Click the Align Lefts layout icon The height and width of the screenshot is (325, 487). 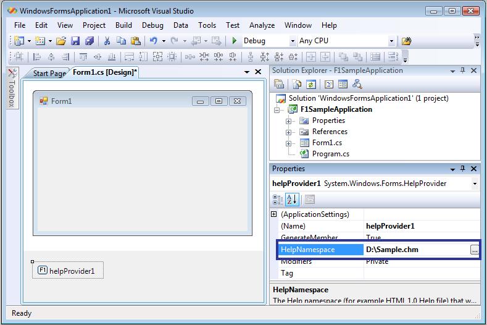(x=37, y=57)
